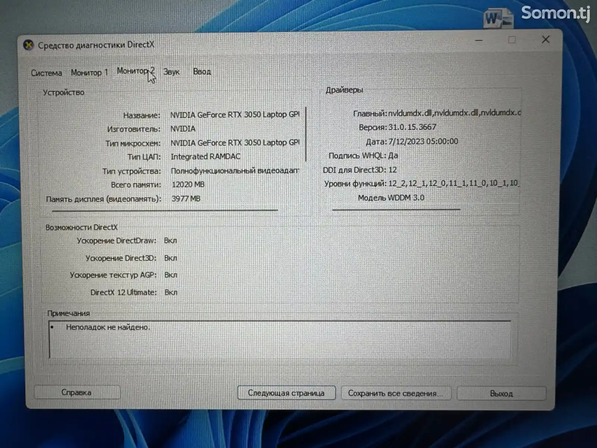Close the DirectX diagnostic window
This screenshot has width=597, height=448.
pos(546,40)
